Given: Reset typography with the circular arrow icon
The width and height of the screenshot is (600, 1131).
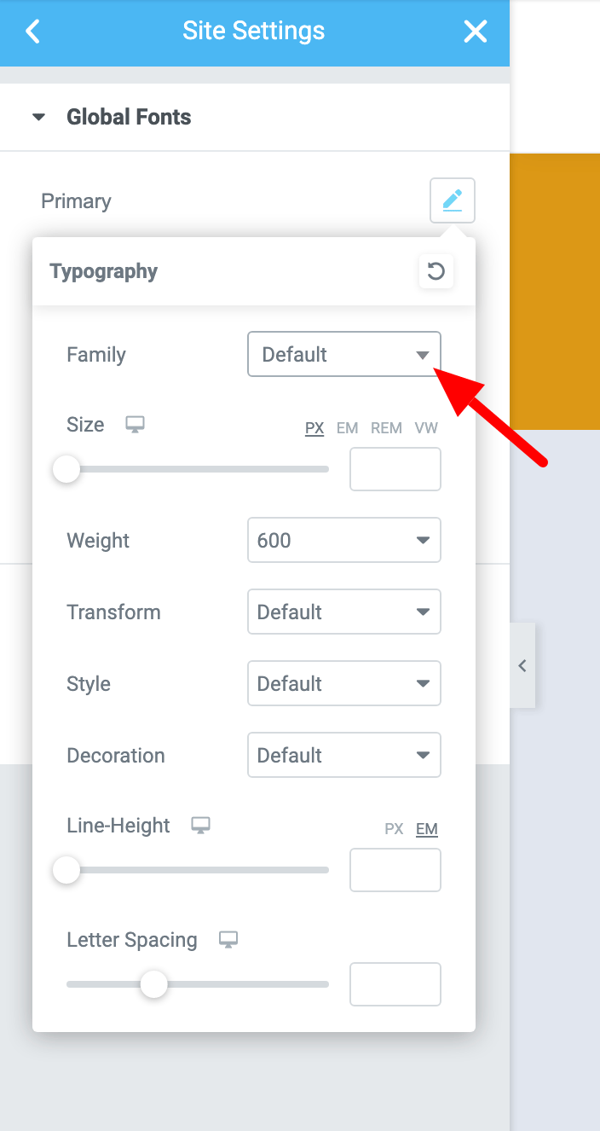Looking at the screenshot, I should point(436,271).
